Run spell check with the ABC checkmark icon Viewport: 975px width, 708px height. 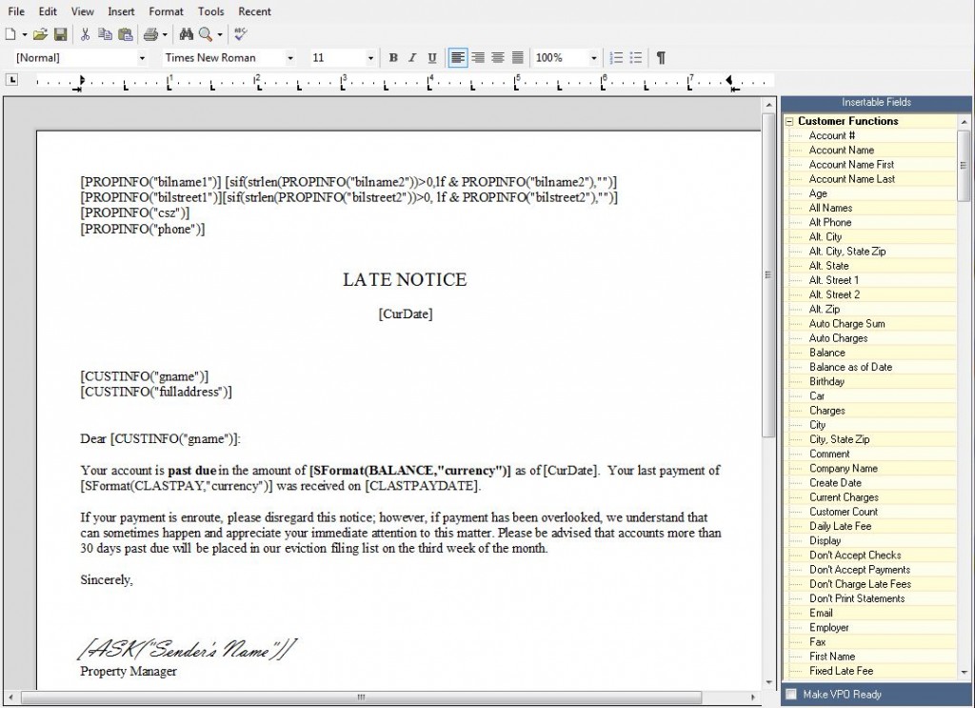[x=241, y=35]
